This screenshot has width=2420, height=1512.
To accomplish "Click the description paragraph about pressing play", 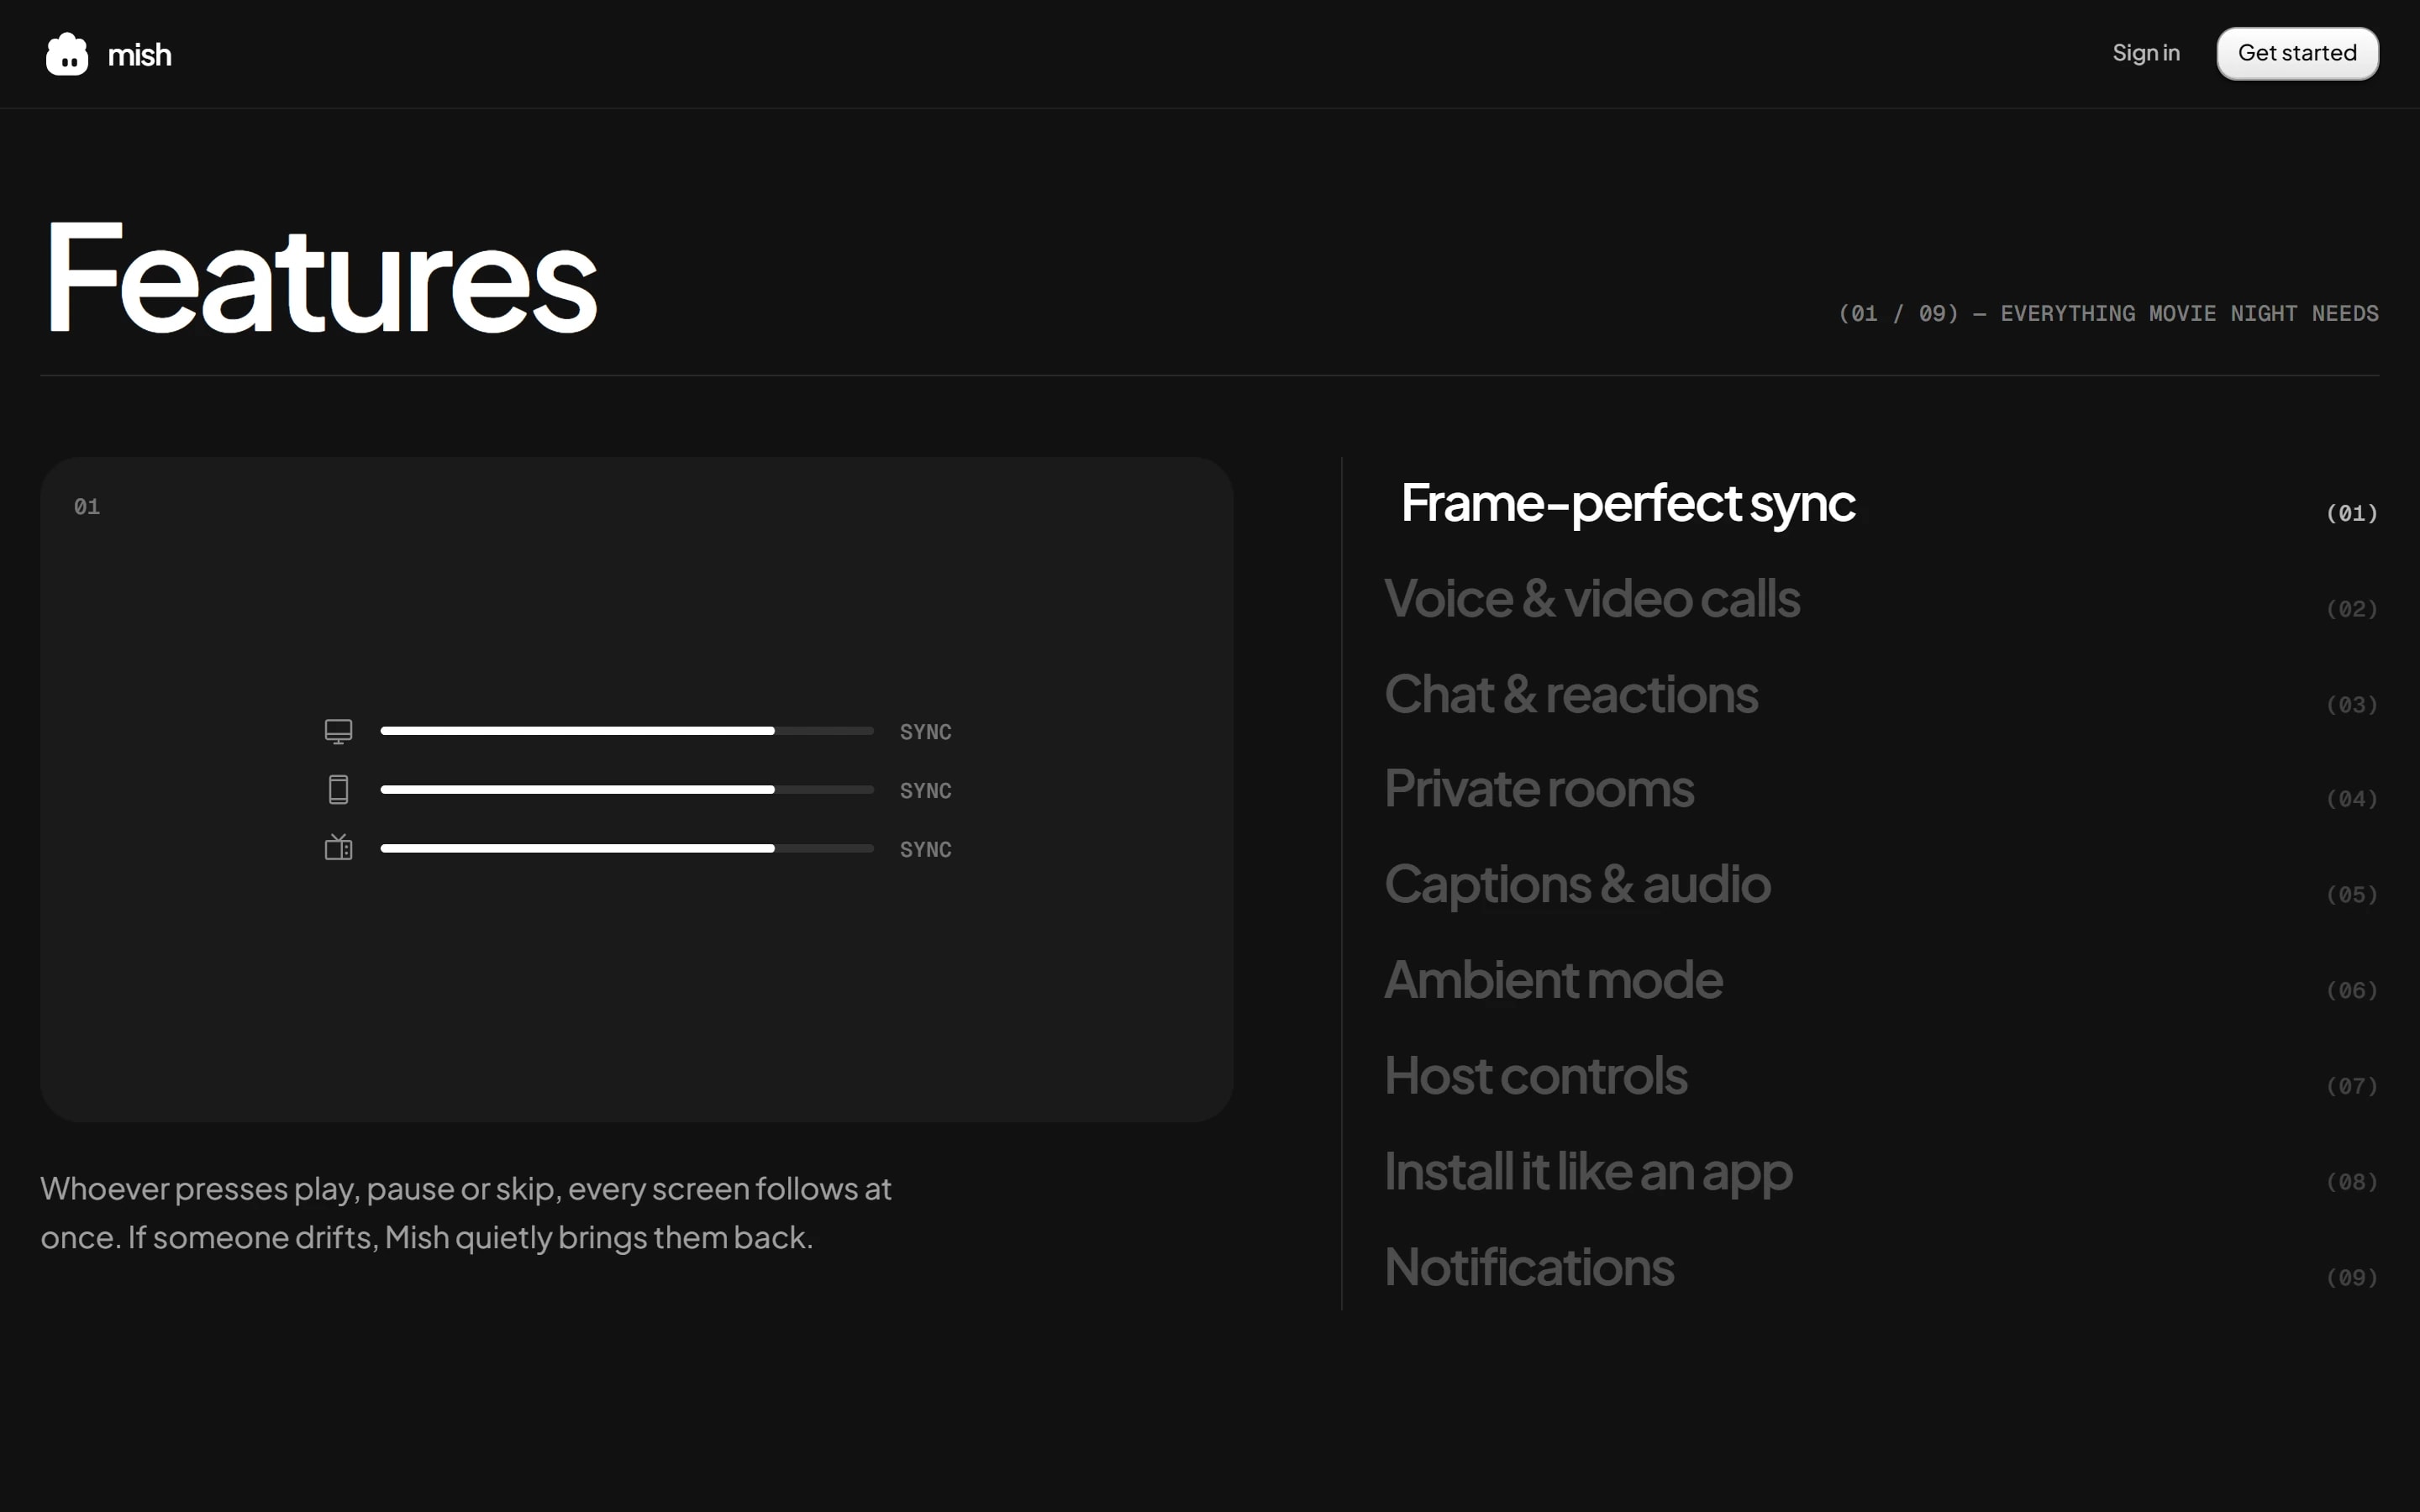I will pyautogui.click(x=466, y=1213).
